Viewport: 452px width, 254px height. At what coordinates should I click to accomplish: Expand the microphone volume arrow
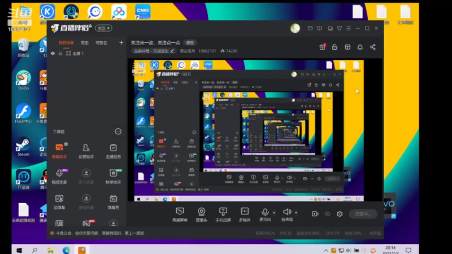pos(274,213)
